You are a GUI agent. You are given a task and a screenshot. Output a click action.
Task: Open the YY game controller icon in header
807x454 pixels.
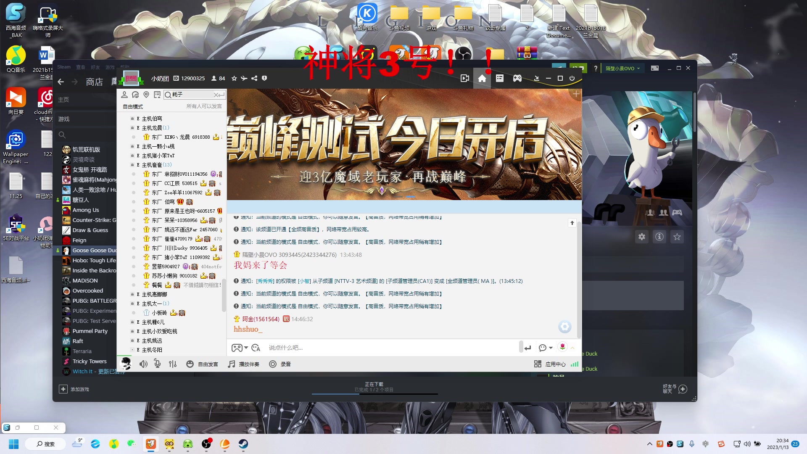517,78
